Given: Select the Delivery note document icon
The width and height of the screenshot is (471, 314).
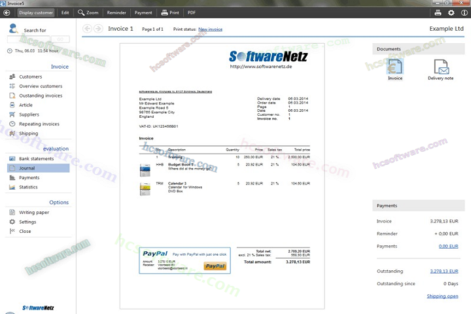Looking at the screenshot, I should (441, 70).
